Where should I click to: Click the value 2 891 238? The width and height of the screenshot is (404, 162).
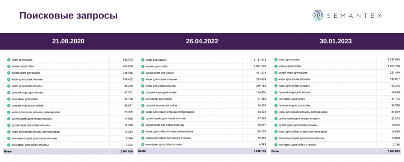[260, 66]
